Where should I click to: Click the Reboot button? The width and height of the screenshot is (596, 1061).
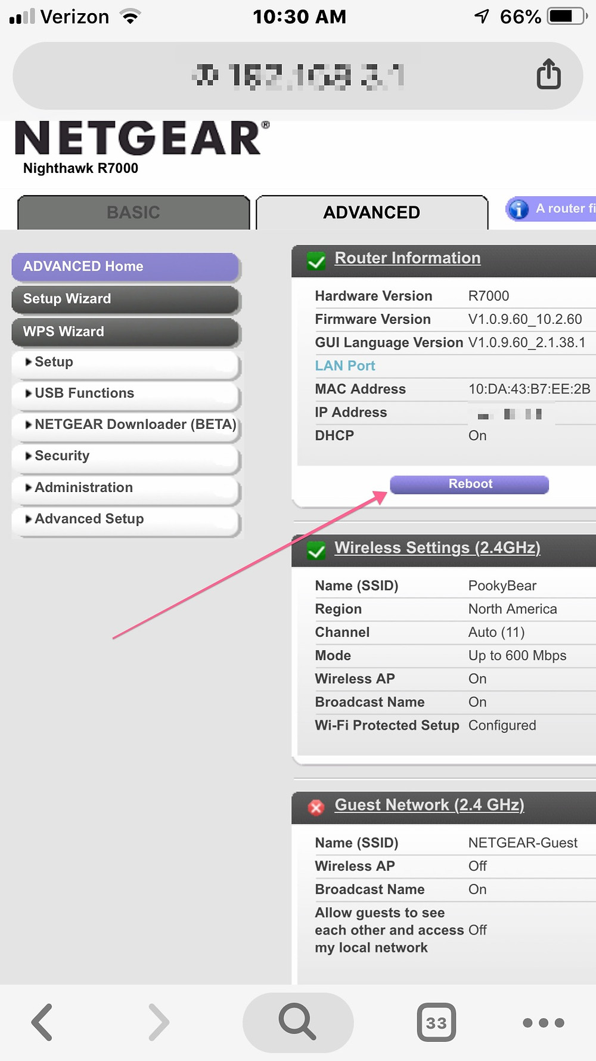pos(470,484)
